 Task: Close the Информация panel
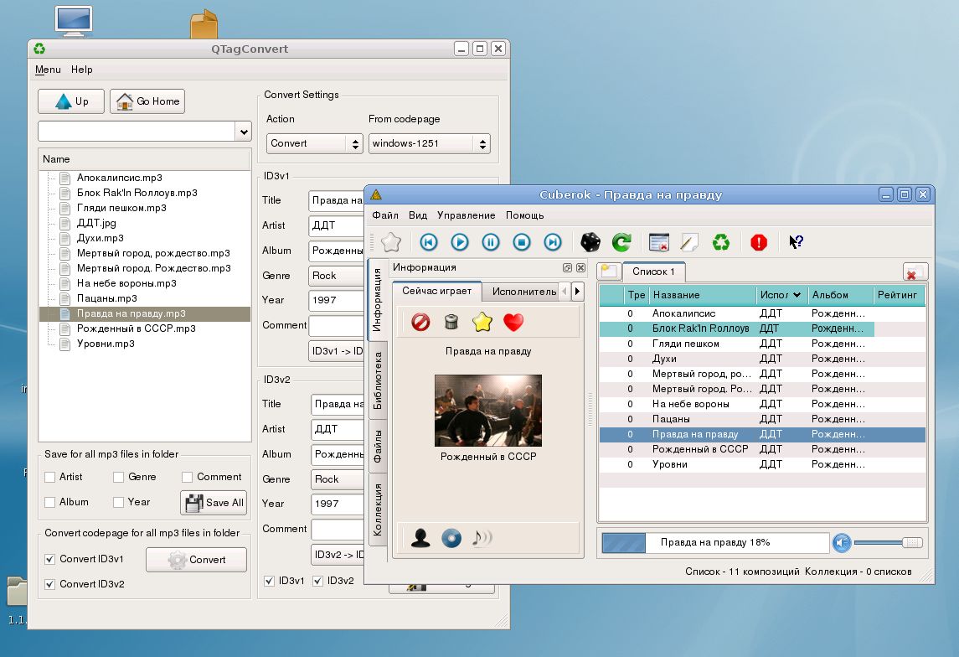point(580,267)
